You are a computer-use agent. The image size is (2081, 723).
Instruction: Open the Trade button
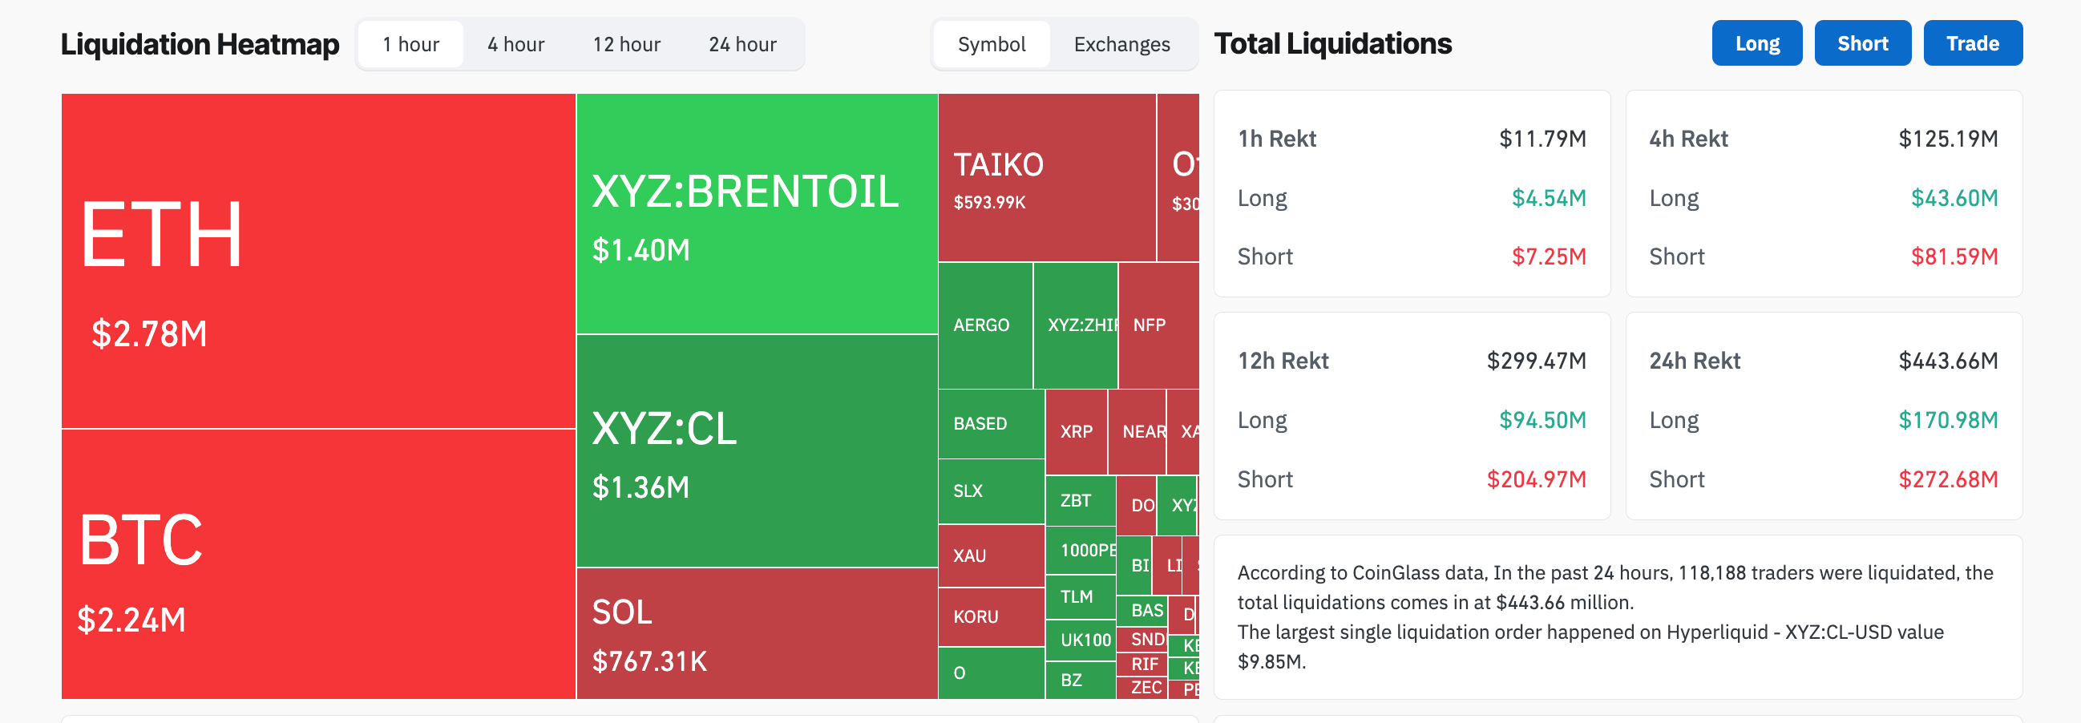point(1973,43)
